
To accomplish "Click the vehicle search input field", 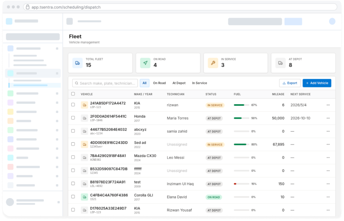I will pos(105,83).
